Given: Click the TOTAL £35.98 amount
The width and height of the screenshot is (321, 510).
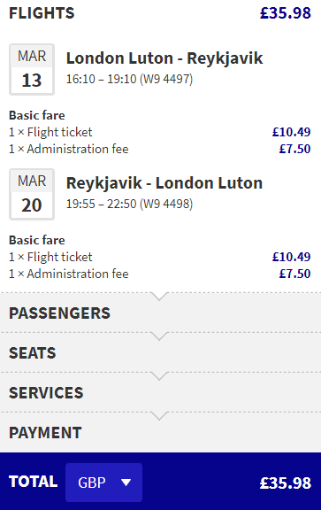Looking at the screenshot, I should 286,483.
